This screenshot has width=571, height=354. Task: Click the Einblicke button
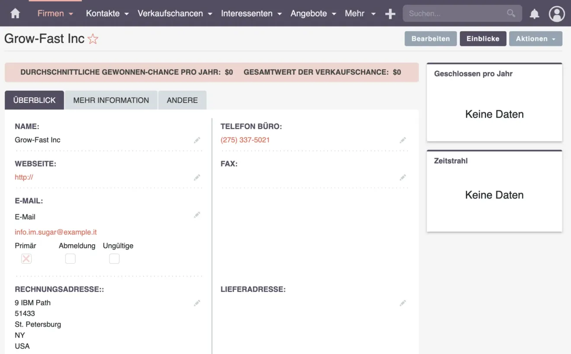483,38
